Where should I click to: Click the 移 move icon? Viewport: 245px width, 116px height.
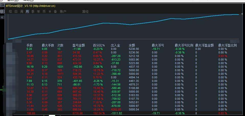(x=2, y=11)
